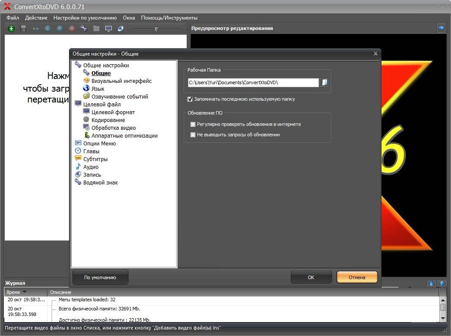Click the red remove item toolbar icon
This screenshot has height=336, width=451.
72,28
